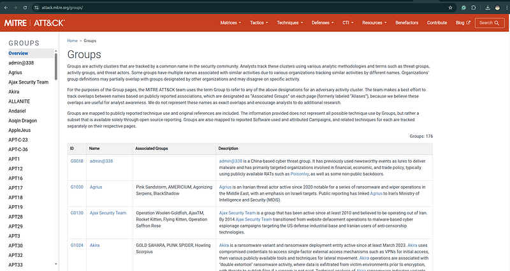Screen dimensions: 510x271
Task: Open the browser profile avatar
Action: [497, 8]
